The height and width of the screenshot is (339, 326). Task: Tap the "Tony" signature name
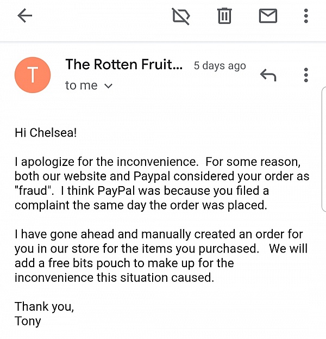(28, 321)
